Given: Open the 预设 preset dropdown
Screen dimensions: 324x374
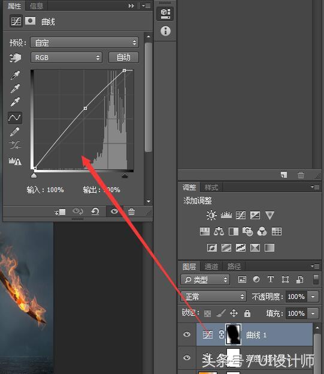Looking at the screenshot, I should [84, 43].
